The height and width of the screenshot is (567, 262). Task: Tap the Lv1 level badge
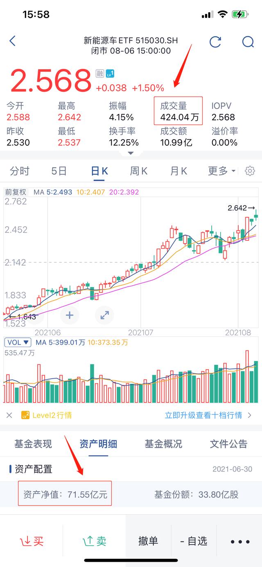tap(110, 73)
